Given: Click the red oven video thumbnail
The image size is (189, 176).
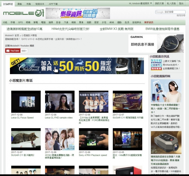Looking at the screenshot, I should pos(128,170).
